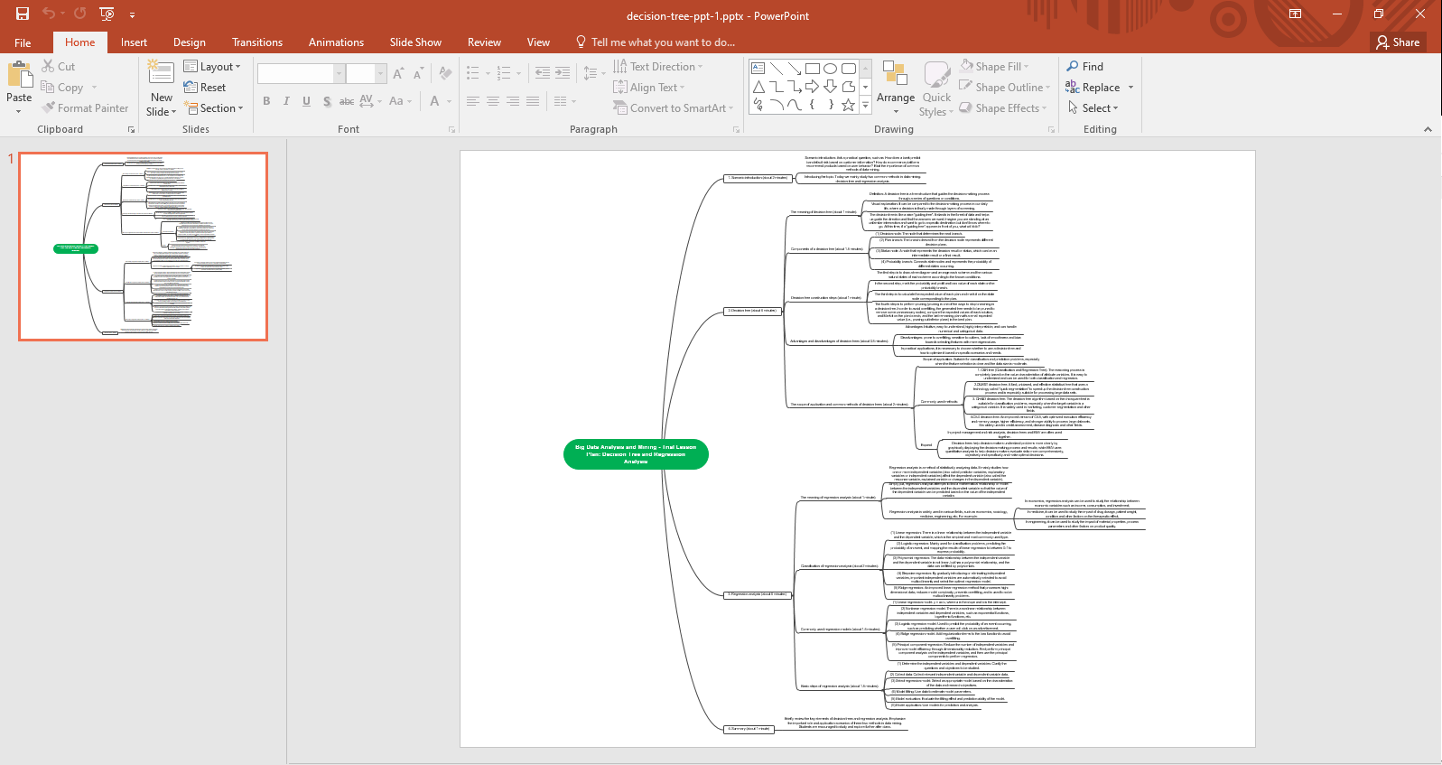Expand the Section dropdown
The image size is (1442, 765).
point(214,108)
